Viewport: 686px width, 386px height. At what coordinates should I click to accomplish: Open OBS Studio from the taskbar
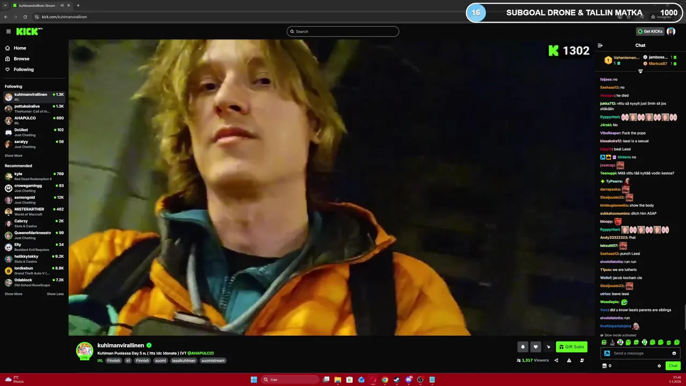coord(420,380)
